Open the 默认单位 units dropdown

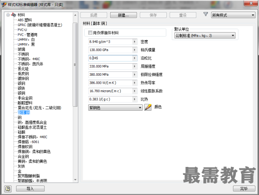tap(205, 36)
